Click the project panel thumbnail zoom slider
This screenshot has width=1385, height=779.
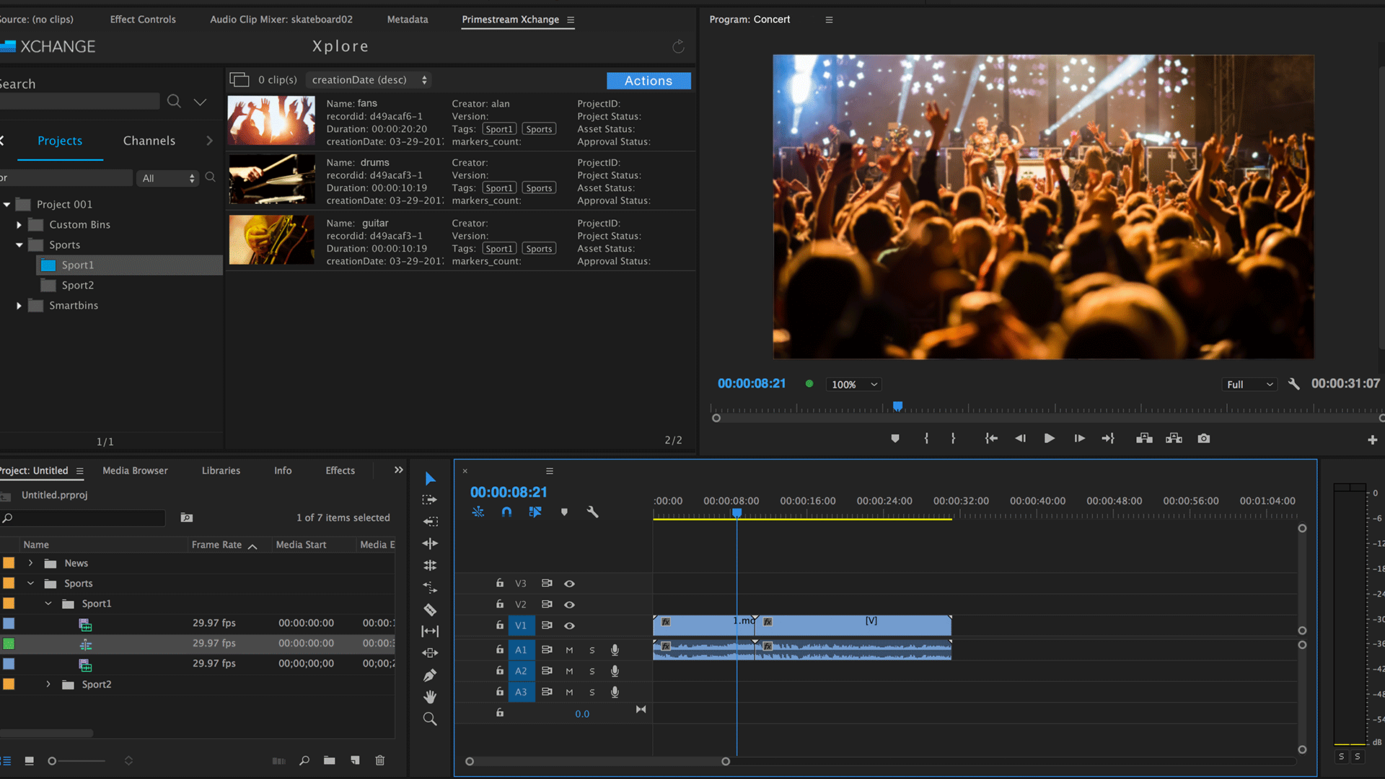[52, 761]
